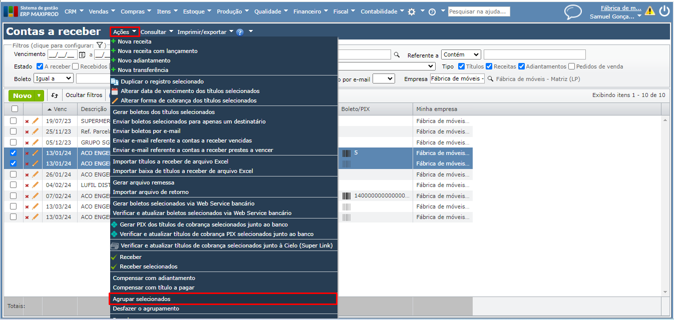
Task: Click Ocultar filtros button
Action: click(x=84, y=95)
